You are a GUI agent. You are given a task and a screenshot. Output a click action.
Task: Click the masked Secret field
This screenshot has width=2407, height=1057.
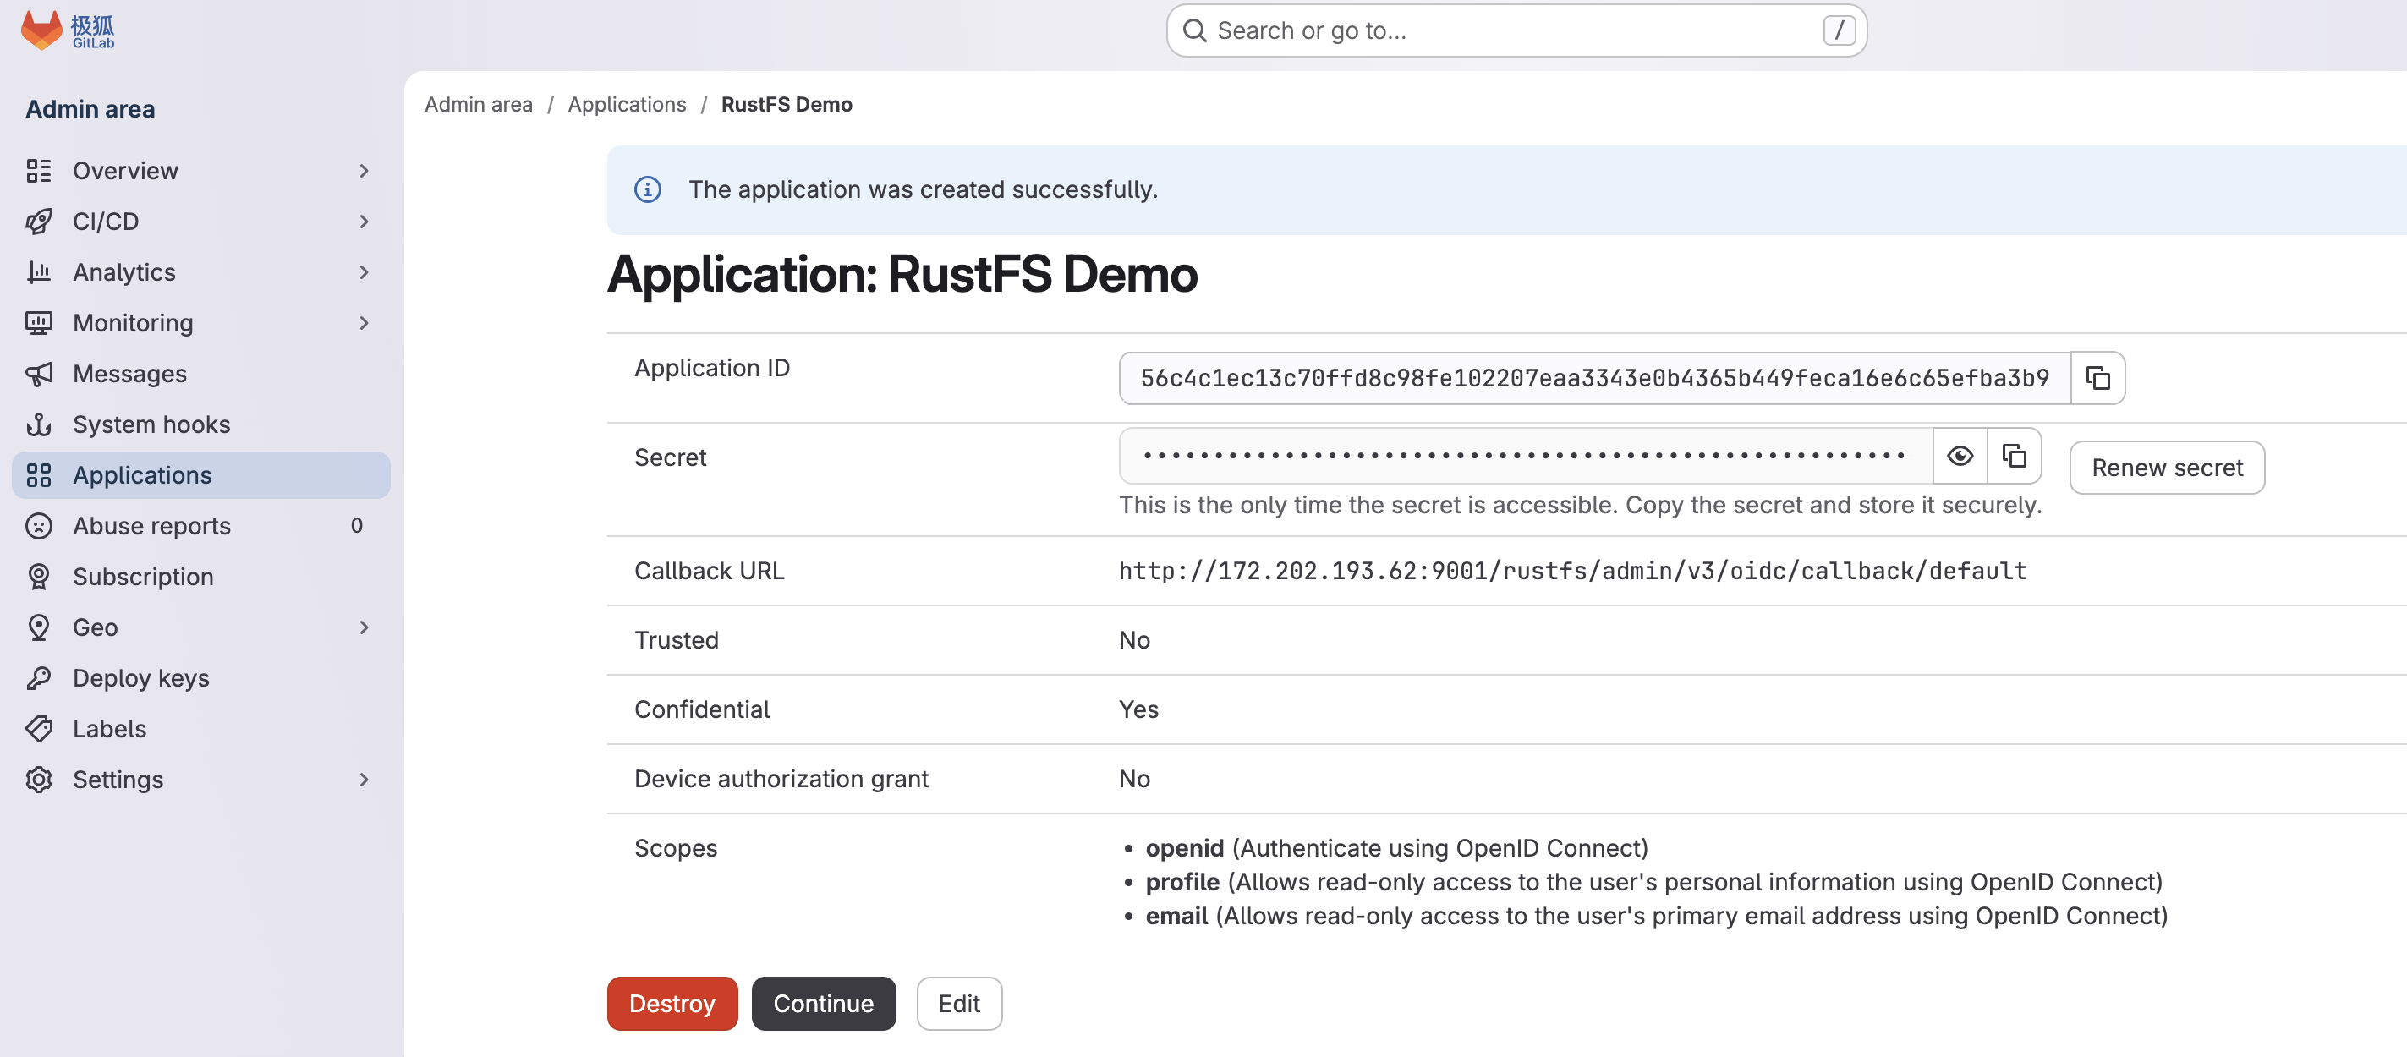point(1525,456)
